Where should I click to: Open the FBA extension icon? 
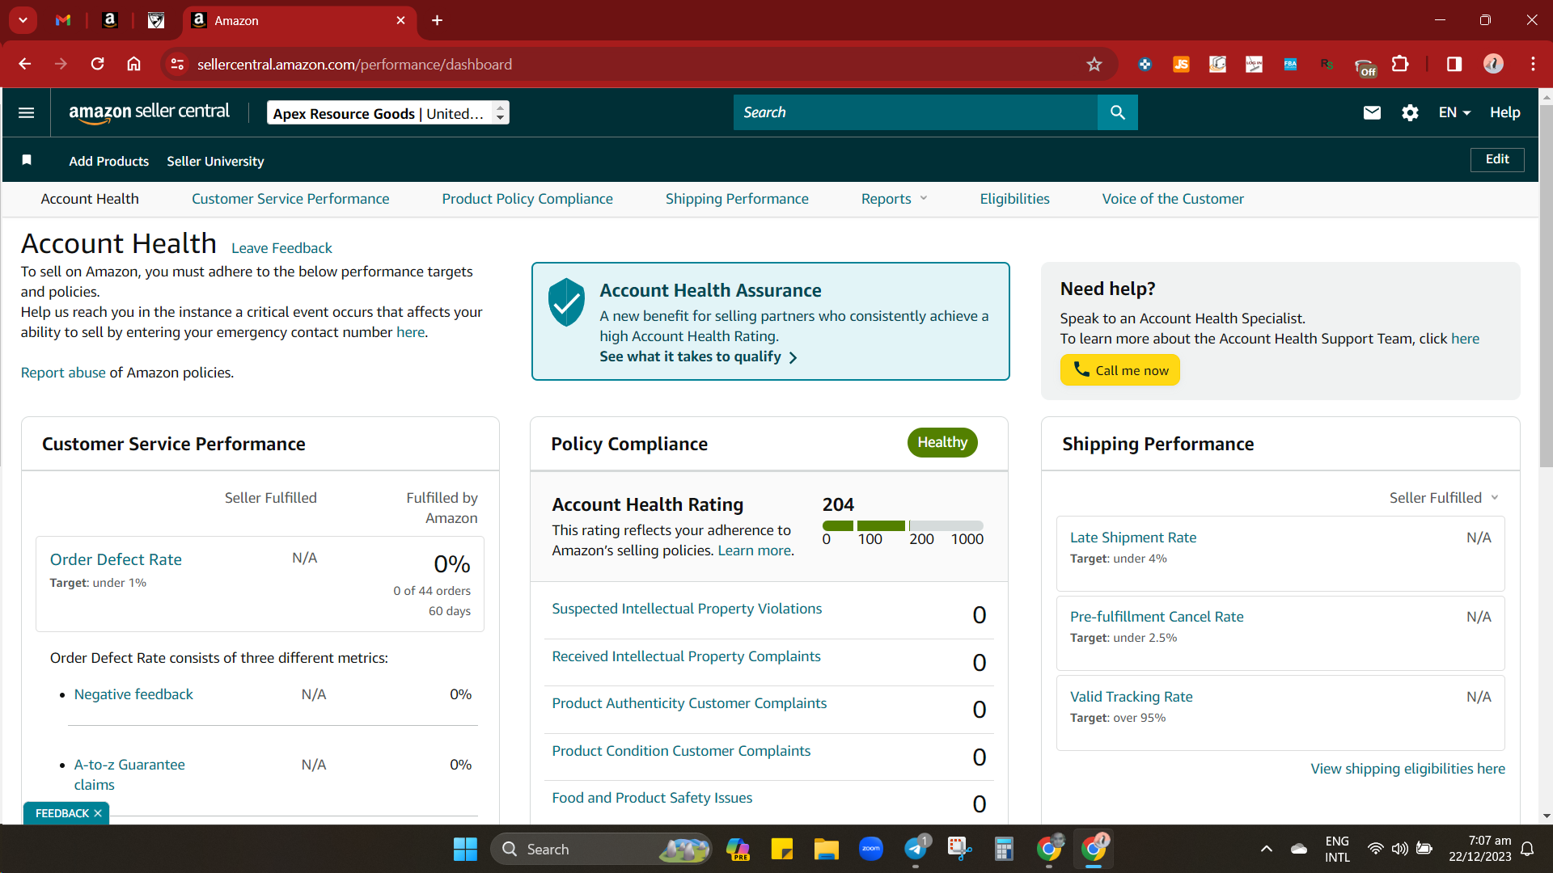tap(1290, 64)
